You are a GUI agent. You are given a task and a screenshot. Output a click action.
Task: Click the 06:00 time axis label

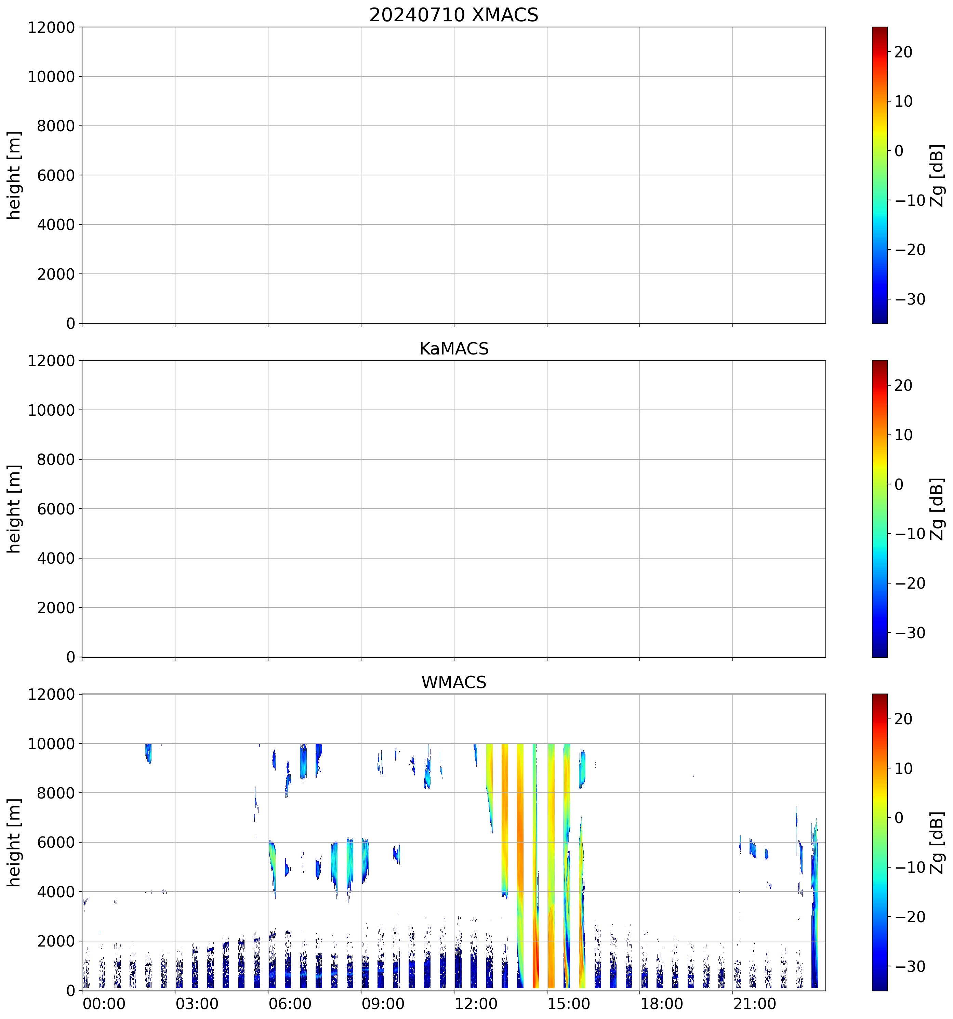tap(290, 1003)
